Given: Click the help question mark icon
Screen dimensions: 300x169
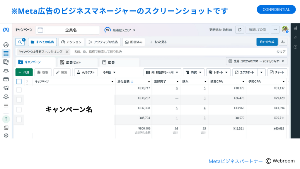Looking at the screenshot, I should [x=6, y=119].
